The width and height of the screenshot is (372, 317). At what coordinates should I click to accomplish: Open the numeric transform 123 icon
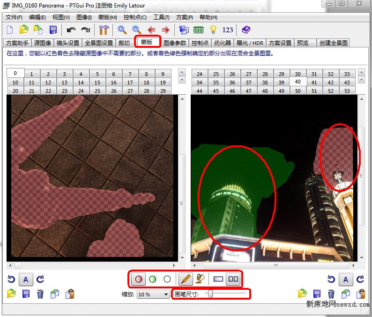pyautogui.click(x=228, y=30)
